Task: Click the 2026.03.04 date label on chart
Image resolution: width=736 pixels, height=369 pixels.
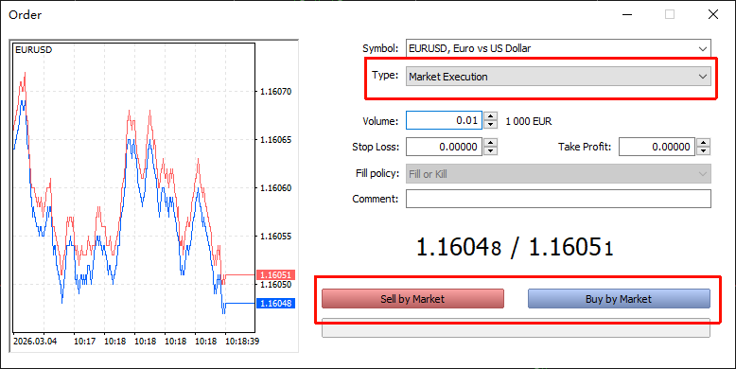Action: [x=35, y=342]
